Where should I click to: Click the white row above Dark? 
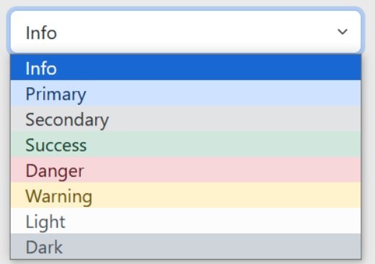[x=185, y=221]
